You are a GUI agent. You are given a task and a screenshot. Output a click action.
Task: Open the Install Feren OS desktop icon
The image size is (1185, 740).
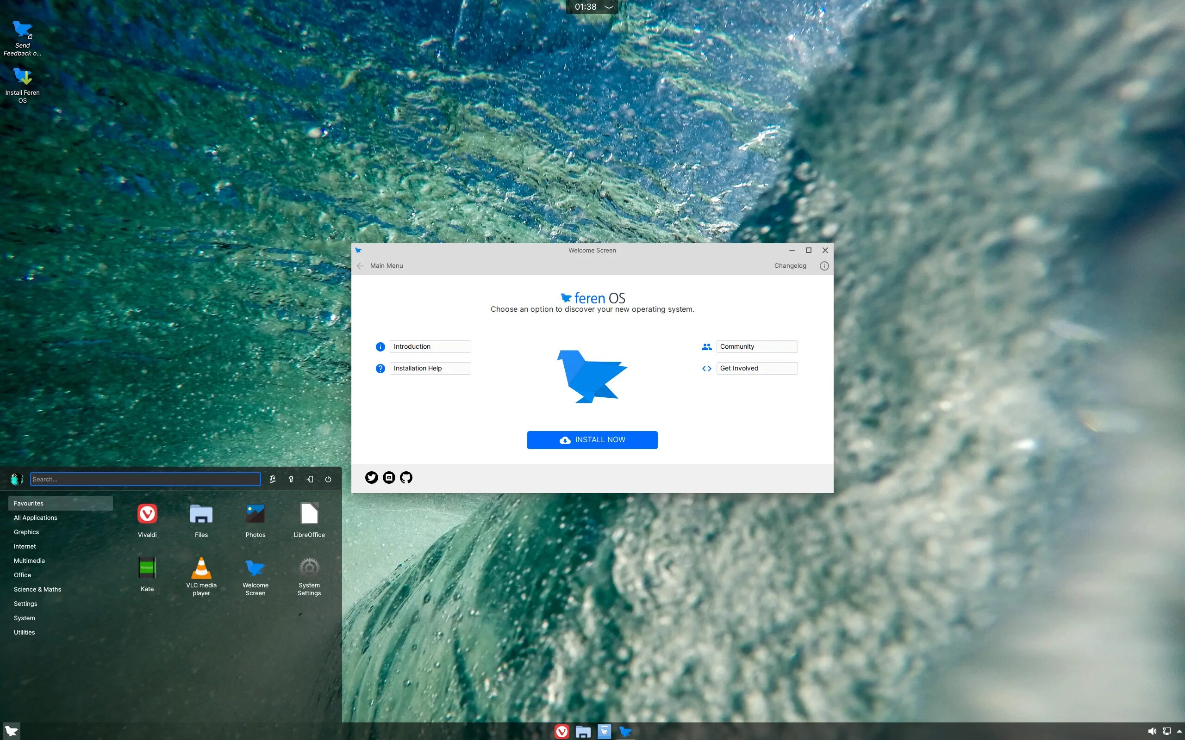click(x=23, y=86)
